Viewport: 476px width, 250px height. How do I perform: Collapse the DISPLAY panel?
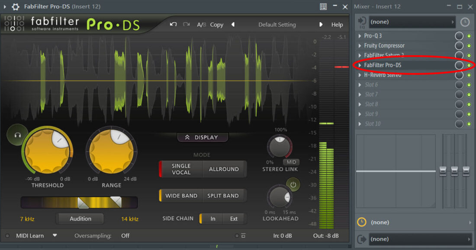pyautogui.click(x=202, y=137)
